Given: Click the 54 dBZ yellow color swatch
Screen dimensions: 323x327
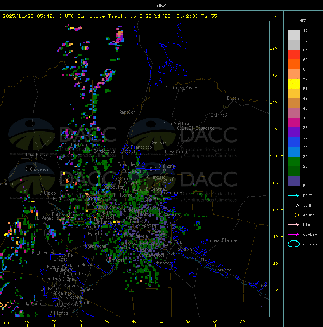Looking at the screenshot, I should [293, 83].
